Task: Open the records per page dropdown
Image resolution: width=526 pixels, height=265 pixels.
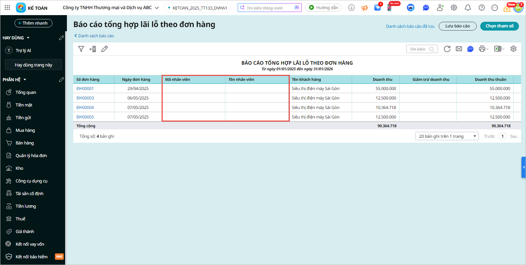Action: coord(447,136)
